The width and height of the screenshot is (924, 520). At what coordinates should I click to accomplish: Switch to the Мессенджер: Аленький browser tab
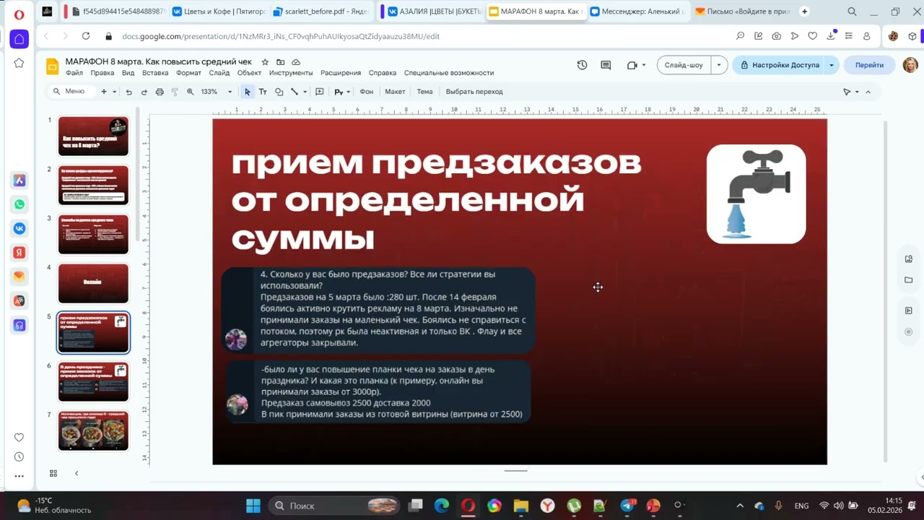coord(637,12)
